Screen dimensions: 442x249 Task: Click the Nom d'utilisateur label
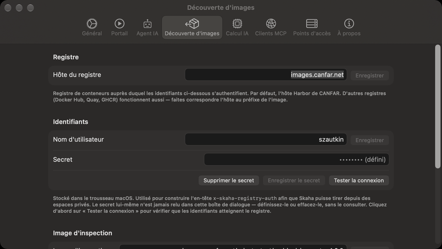78,139
